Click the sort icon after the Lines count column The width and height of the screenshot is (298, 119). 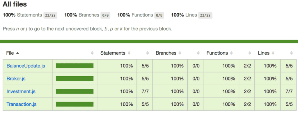point(291,53)
